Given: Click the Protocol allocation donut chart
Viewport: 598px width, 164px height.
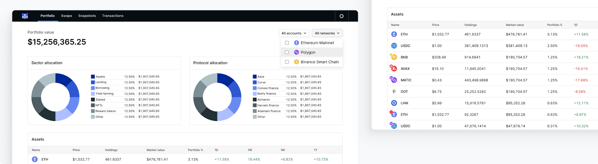Looking at the screenshot, I should coord(217,97).
